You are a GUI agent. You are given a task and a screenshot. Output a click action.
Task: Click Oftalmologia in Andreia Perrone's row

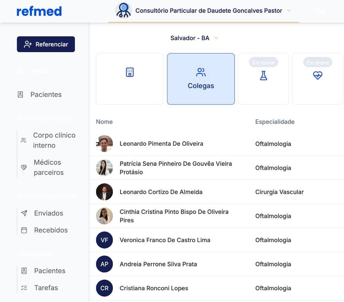click(x=273, y=264)
